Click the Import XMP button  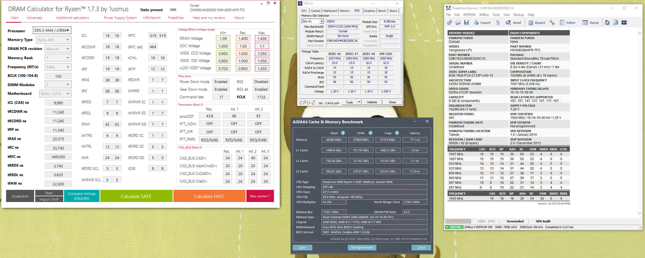(x=49, y=199)
